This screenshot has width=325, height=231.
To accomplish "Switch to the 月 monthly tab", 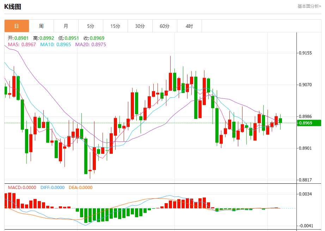I will click(66, 26).
